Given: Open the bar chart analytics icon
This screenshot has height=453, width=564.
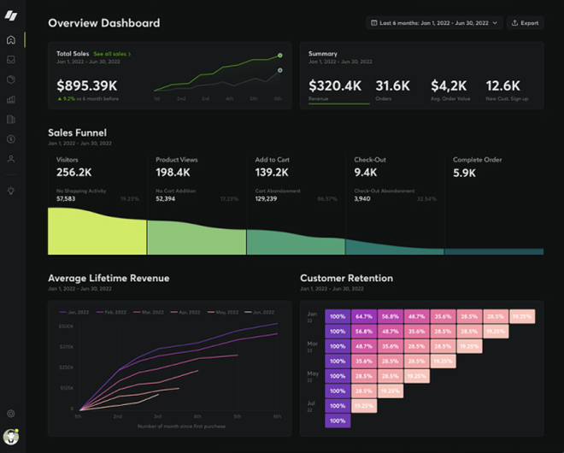Looking at the screenshot, I should [x=11, y=99].
